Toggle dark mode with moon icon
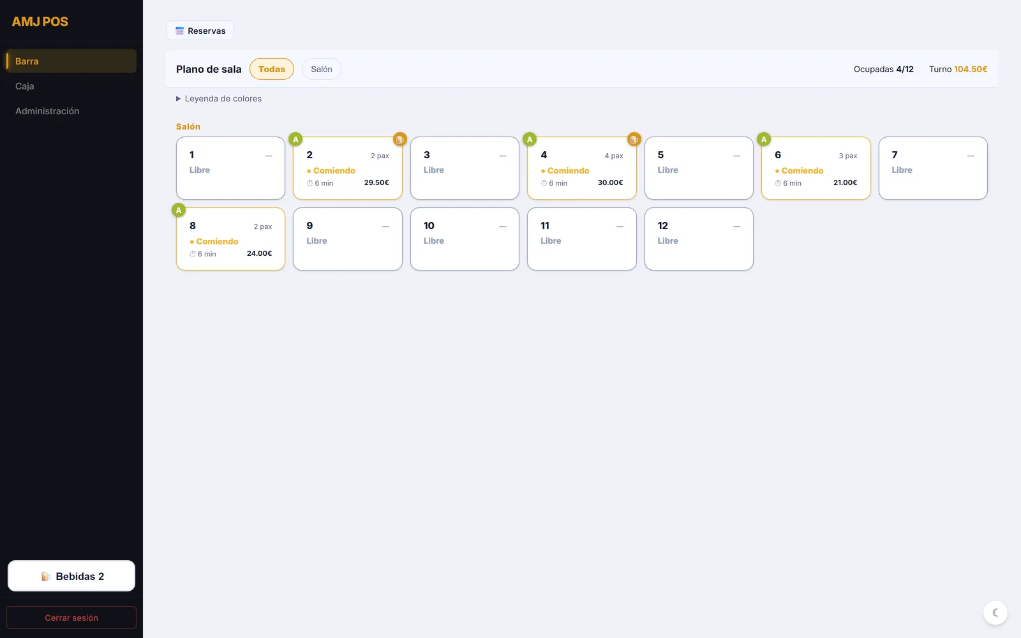The image size is (1021, 638). pos(995,612)
